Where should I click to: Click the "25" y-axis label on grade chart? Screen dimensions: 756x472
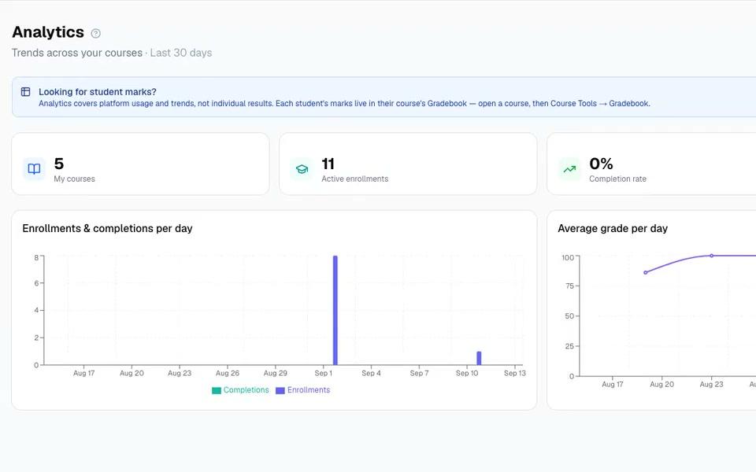point(569,346)
